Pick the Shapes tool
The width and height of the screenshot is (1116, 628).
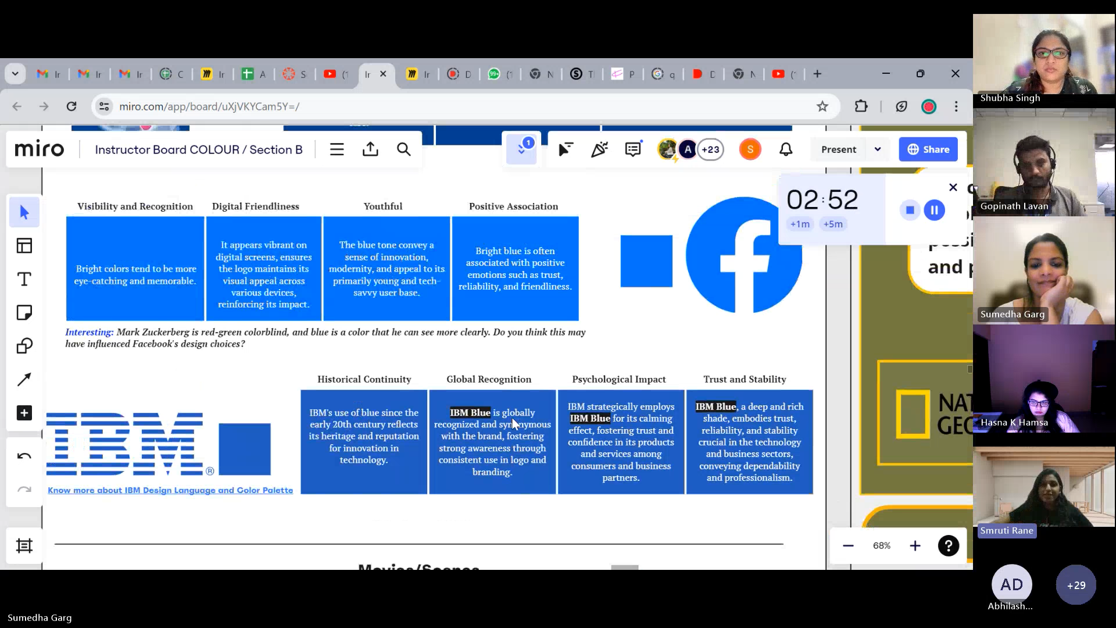click(24, 345)
